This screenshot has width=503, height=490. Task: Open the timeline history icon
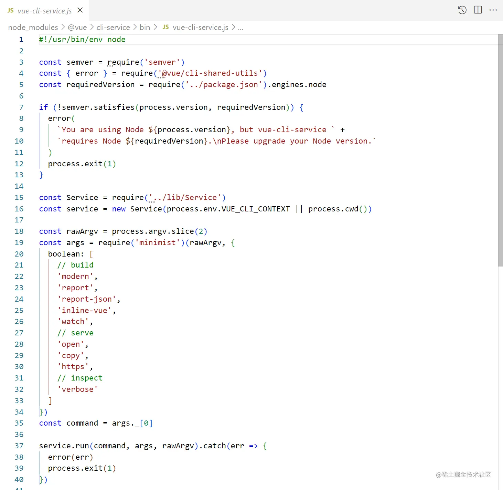pos(462,10)
